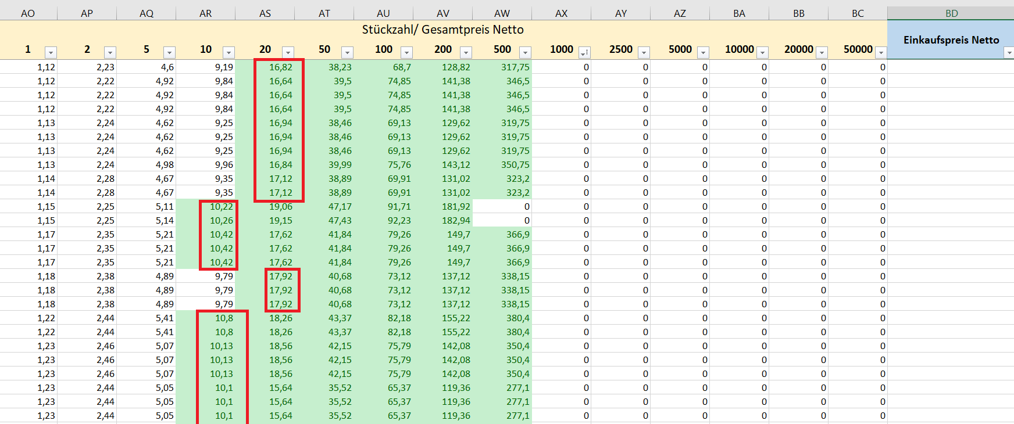
Task: Select column header AO
Action: click(28, 13)
